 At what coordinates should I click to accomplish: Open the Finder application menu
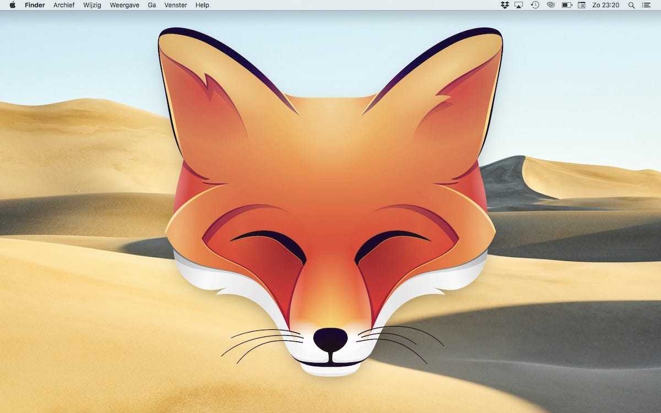tap(35, 5)
